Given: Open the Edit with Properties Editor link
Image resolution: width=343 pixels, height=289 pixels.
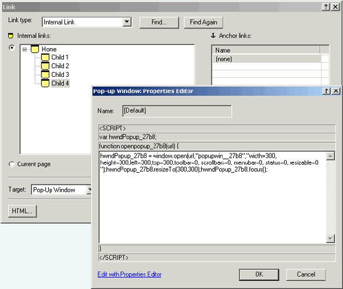Looking at the screenshot, I should [x=129, y=274].
